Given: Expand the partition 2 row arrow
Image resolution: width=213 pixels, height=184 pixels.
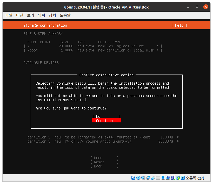Looking at the screenshot, I should (178, 137).
